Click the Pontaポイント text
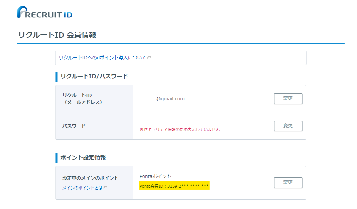357x209 pixels. point(155,176)
